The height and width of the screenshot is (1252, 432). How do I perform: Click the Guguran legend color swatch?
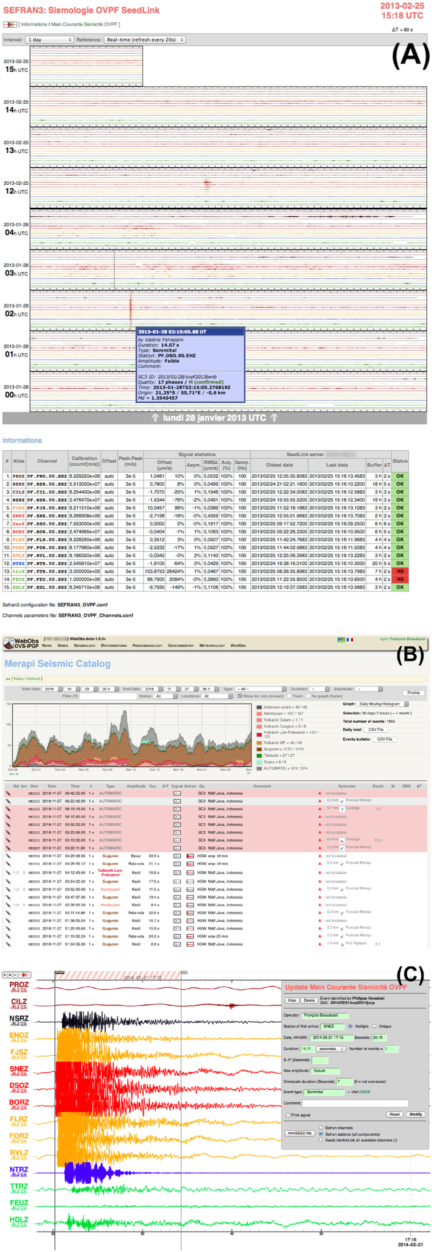coord(259,749)
